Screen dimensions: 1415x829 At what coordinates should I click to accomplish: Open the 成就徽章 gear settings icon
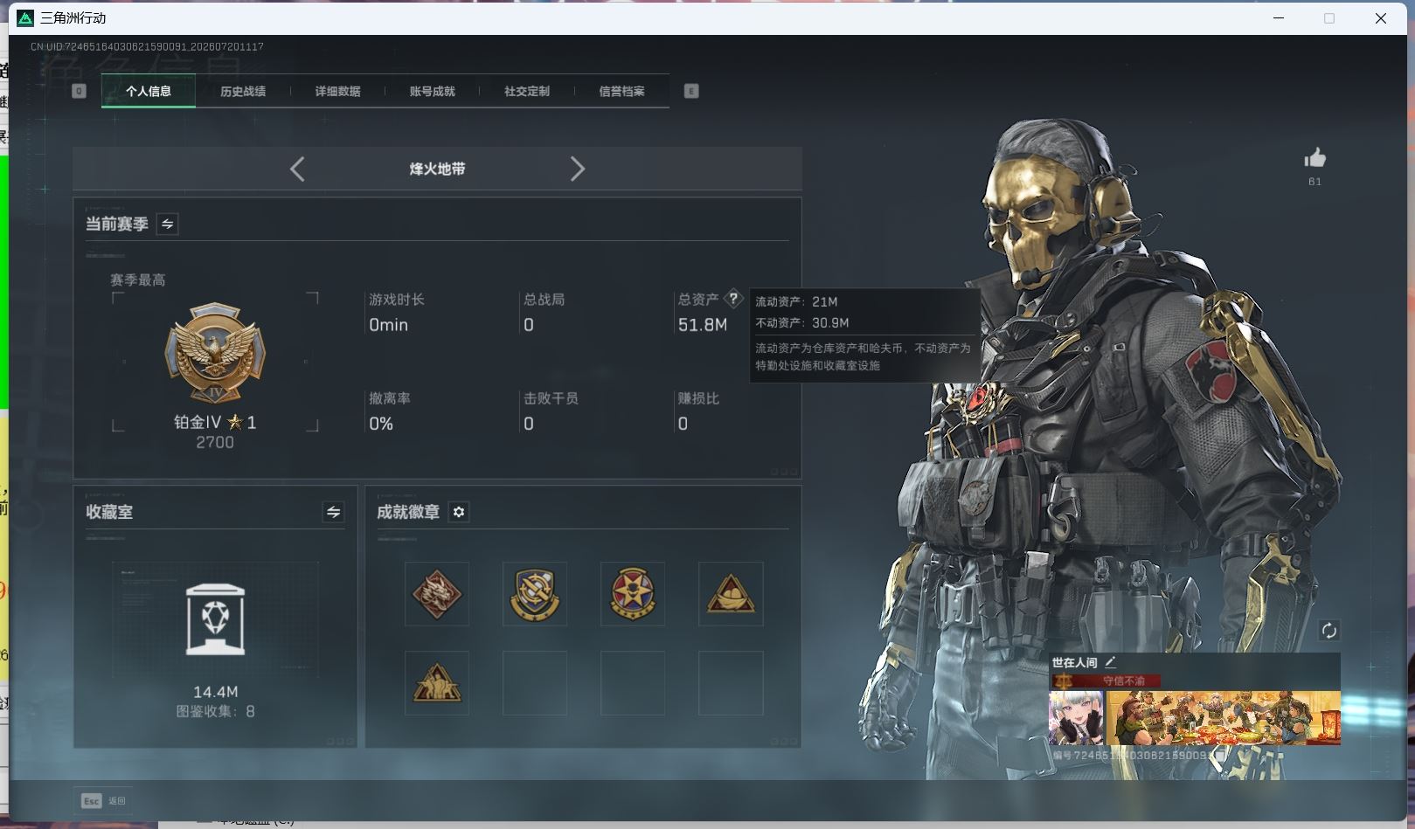(459, 512)
